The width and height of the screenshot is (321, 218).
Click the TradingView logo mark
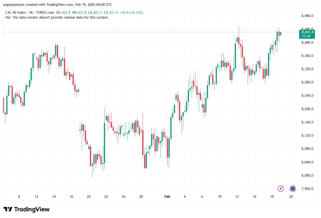pos(8,209)
